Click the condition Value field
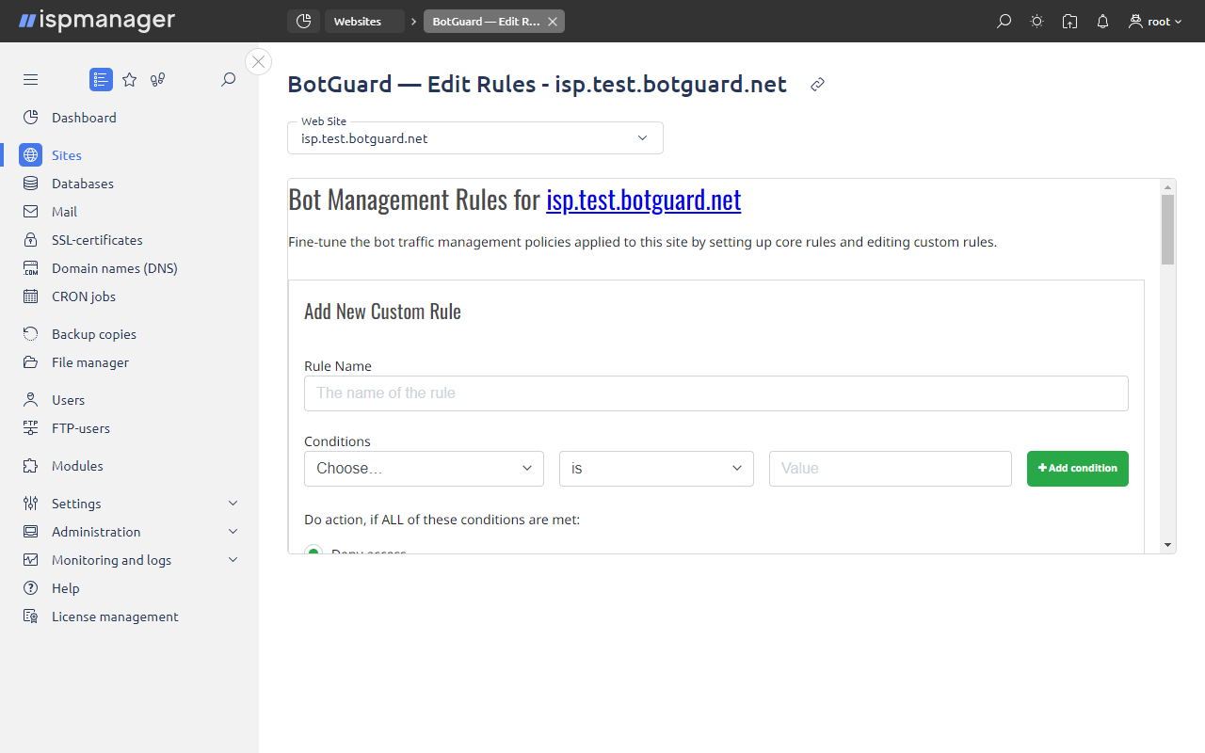 (891, 469)
